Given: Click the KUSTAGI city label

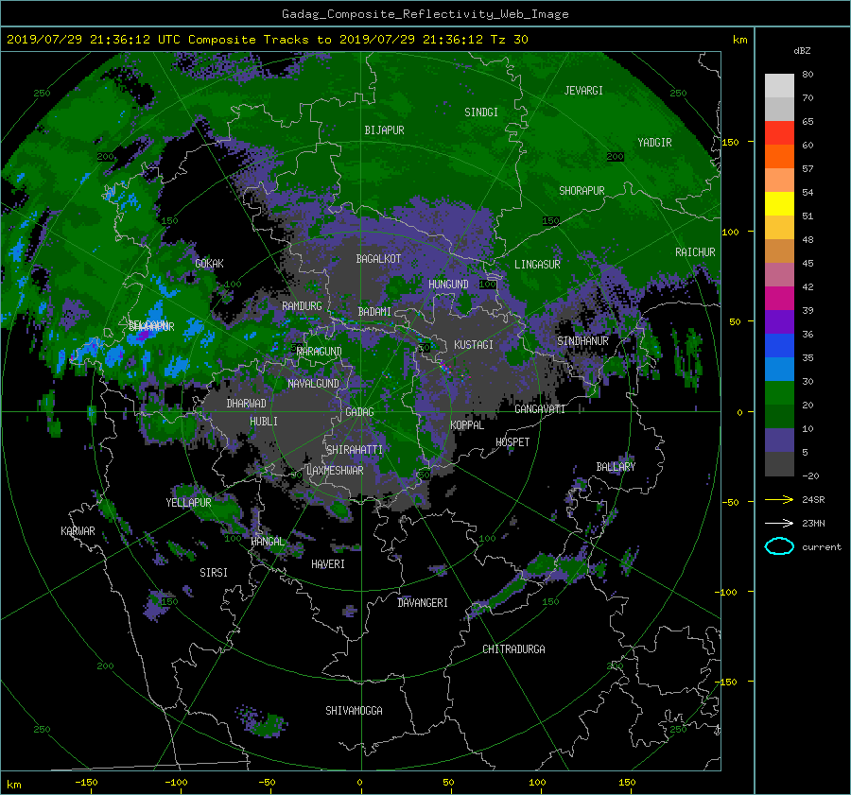Looking at the screenshot, I should coord(474,345).
